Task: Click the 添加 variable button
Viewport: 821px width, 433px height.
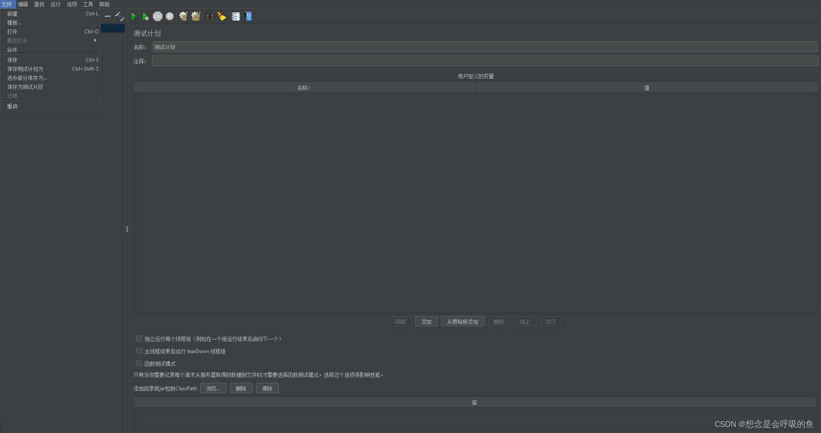Action: [426, 322]
